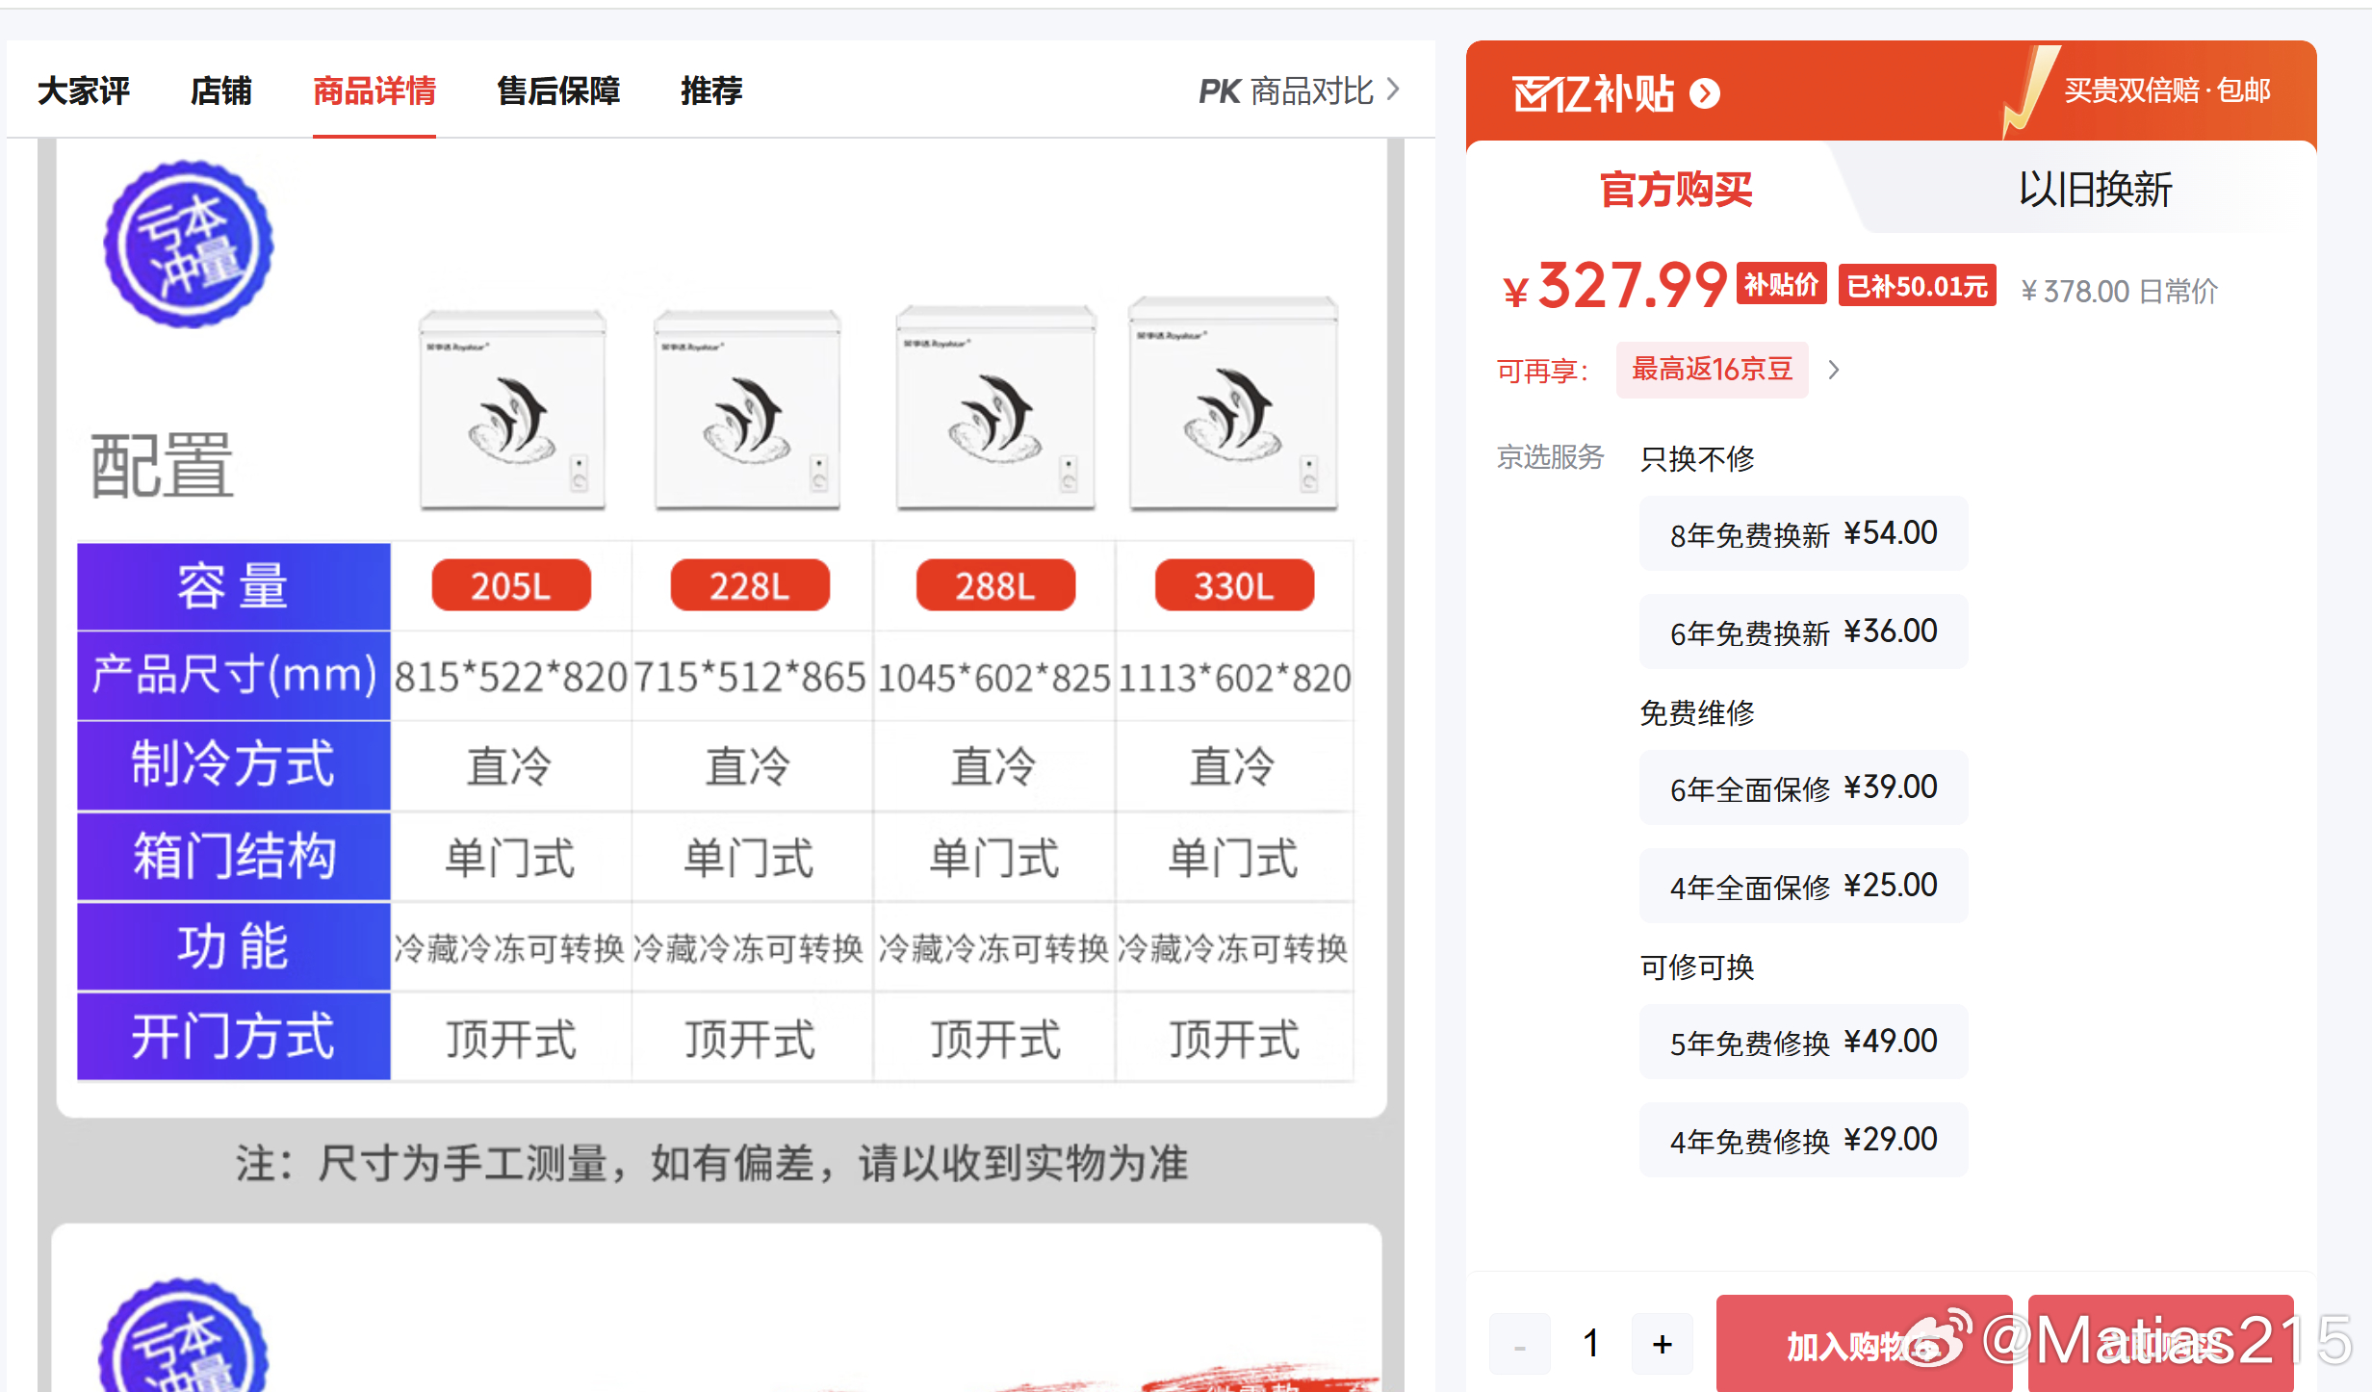Select the 6年免费换新 ¥36.00 service
This screenshot has width=2372, height=1392.
pyautogui.click(x=1802, y=632)
